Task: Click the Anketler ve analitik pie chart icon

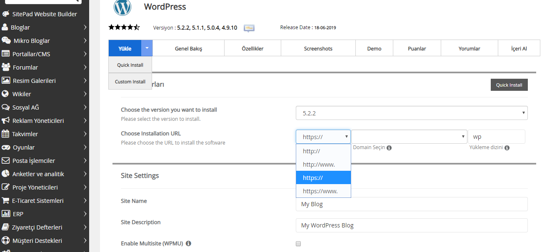Action: [5, 174]
